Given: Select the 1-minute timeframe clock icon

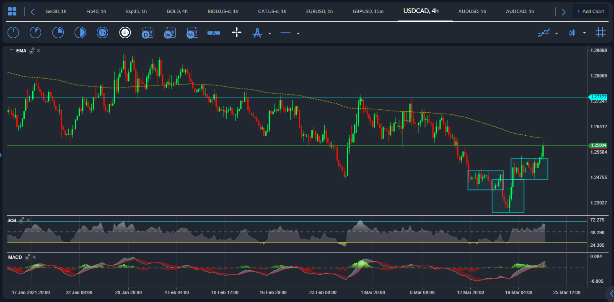Looking at the screenshot, I should [x=13, y=33].
